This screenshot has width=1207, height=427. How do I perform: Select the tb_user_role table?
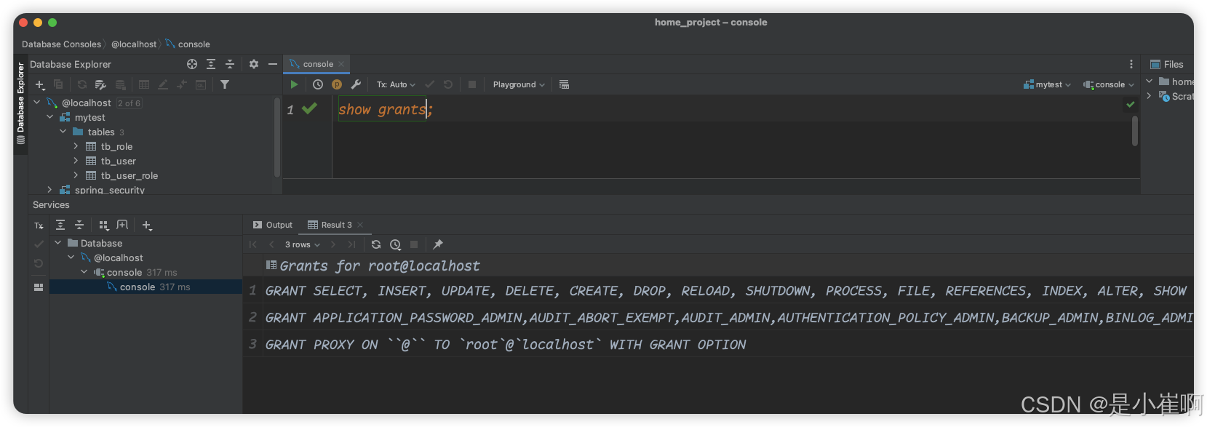coord(130,175)
